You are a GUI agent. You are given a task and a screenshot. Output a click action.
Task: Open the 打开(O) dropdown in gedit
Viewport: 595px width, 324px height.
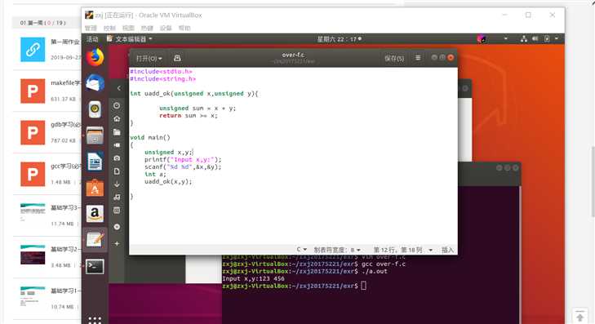point(149,59)
